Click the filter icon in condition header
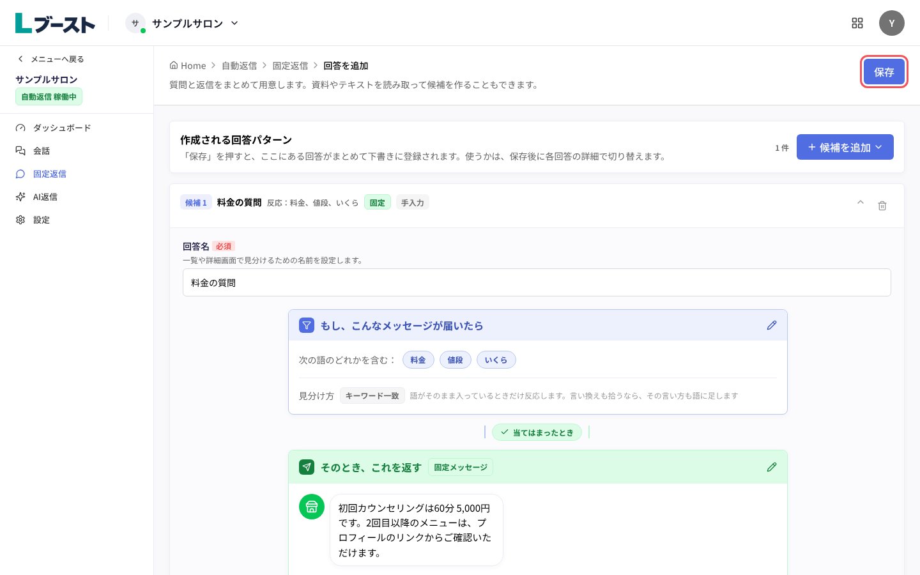 pyautogui.click(x=307, y=325)
